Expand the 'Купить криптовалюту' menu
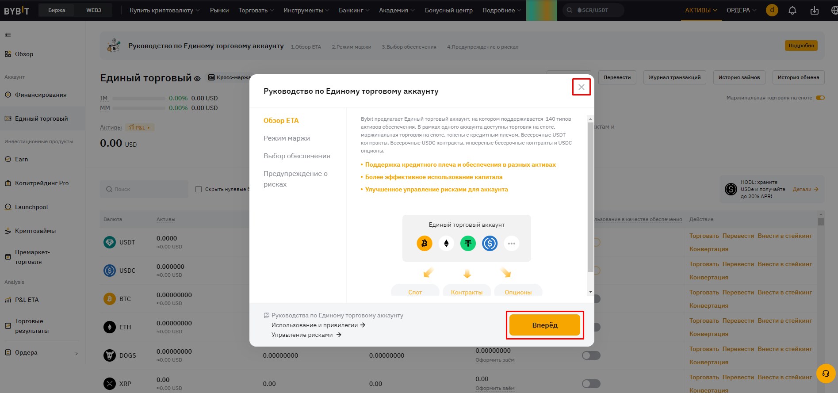Screen dimensions: 838x393 click(x=165, y=10)
